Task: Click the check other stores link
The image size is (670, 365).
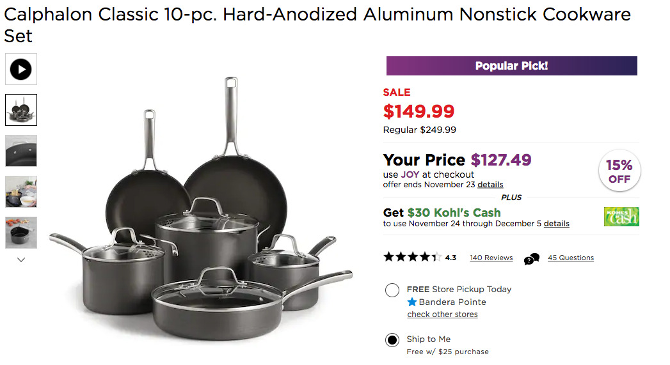Action: pos(442,315)
